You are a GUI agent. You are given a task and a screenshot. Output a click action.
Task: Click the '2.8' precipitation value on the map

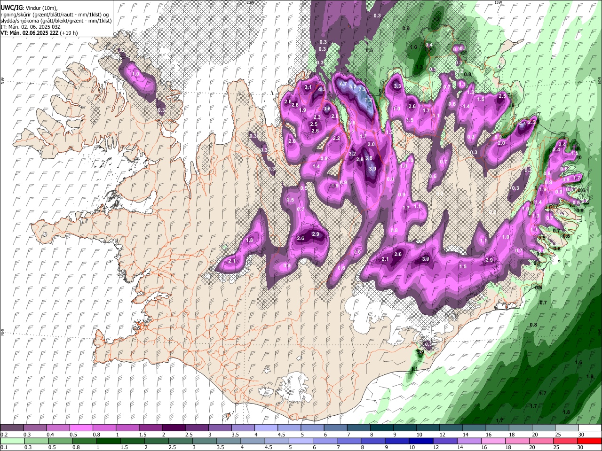point(360,160)
